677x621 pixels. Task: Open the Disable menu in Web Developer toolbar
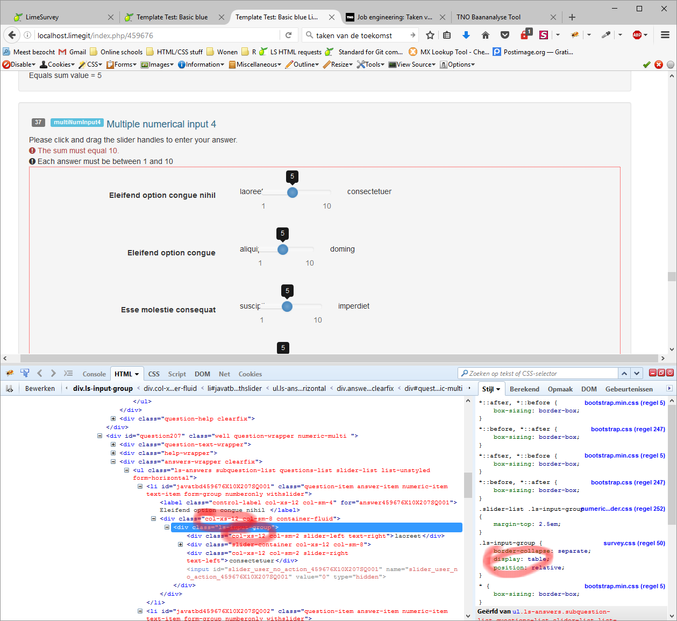point(19,65)
